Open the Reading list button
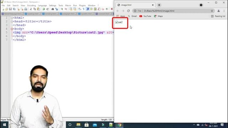 [x=218, y=16]
